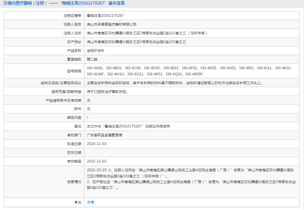The height and width of the screenshot is (210, 304).
Task: Click the 生产地址 address value
Action: coord(136,42)
